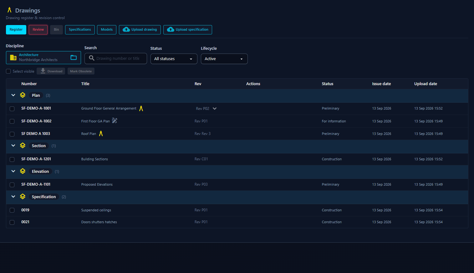Check the 0019 Suspended ceilings checkbox
474x273 pixels.
[12, 210]
